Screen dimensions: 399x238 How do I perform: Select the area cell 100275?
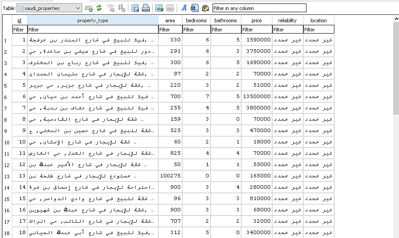170,176
